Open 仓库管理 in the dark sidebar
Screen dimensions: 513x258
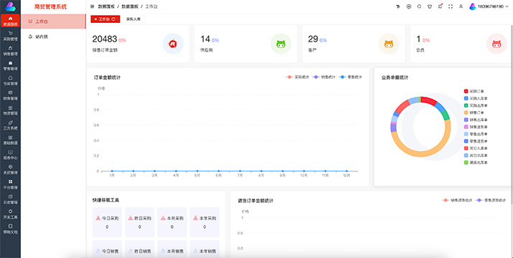coord(11,80)
